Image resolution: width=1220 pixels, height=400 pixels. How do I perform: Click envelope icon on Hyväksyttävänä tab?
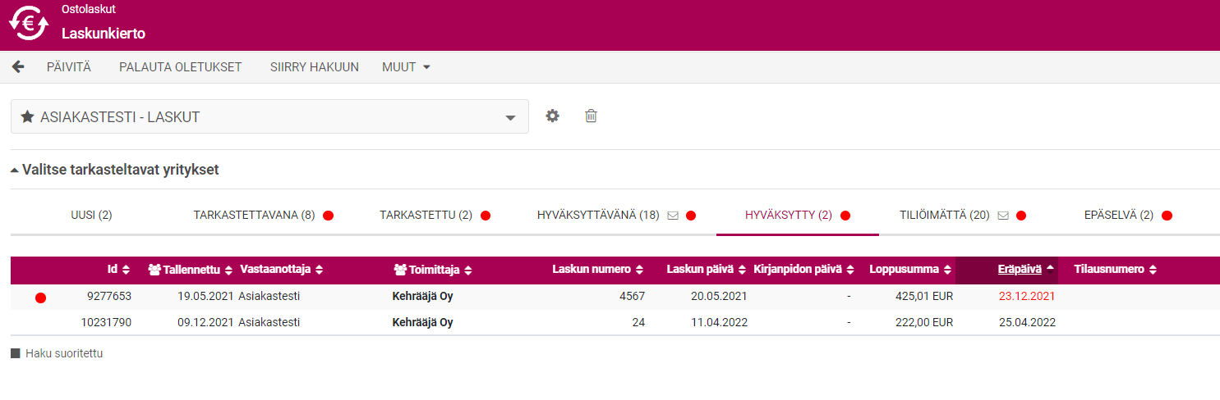[672, 216]
